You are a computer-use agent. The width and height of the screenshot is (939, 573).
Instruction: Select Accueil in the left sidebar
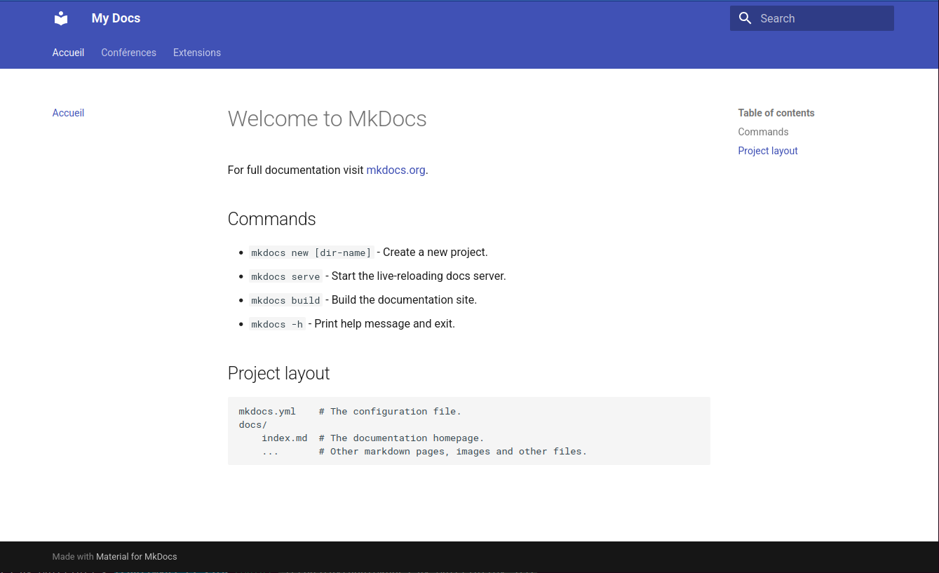coord(68,113)
